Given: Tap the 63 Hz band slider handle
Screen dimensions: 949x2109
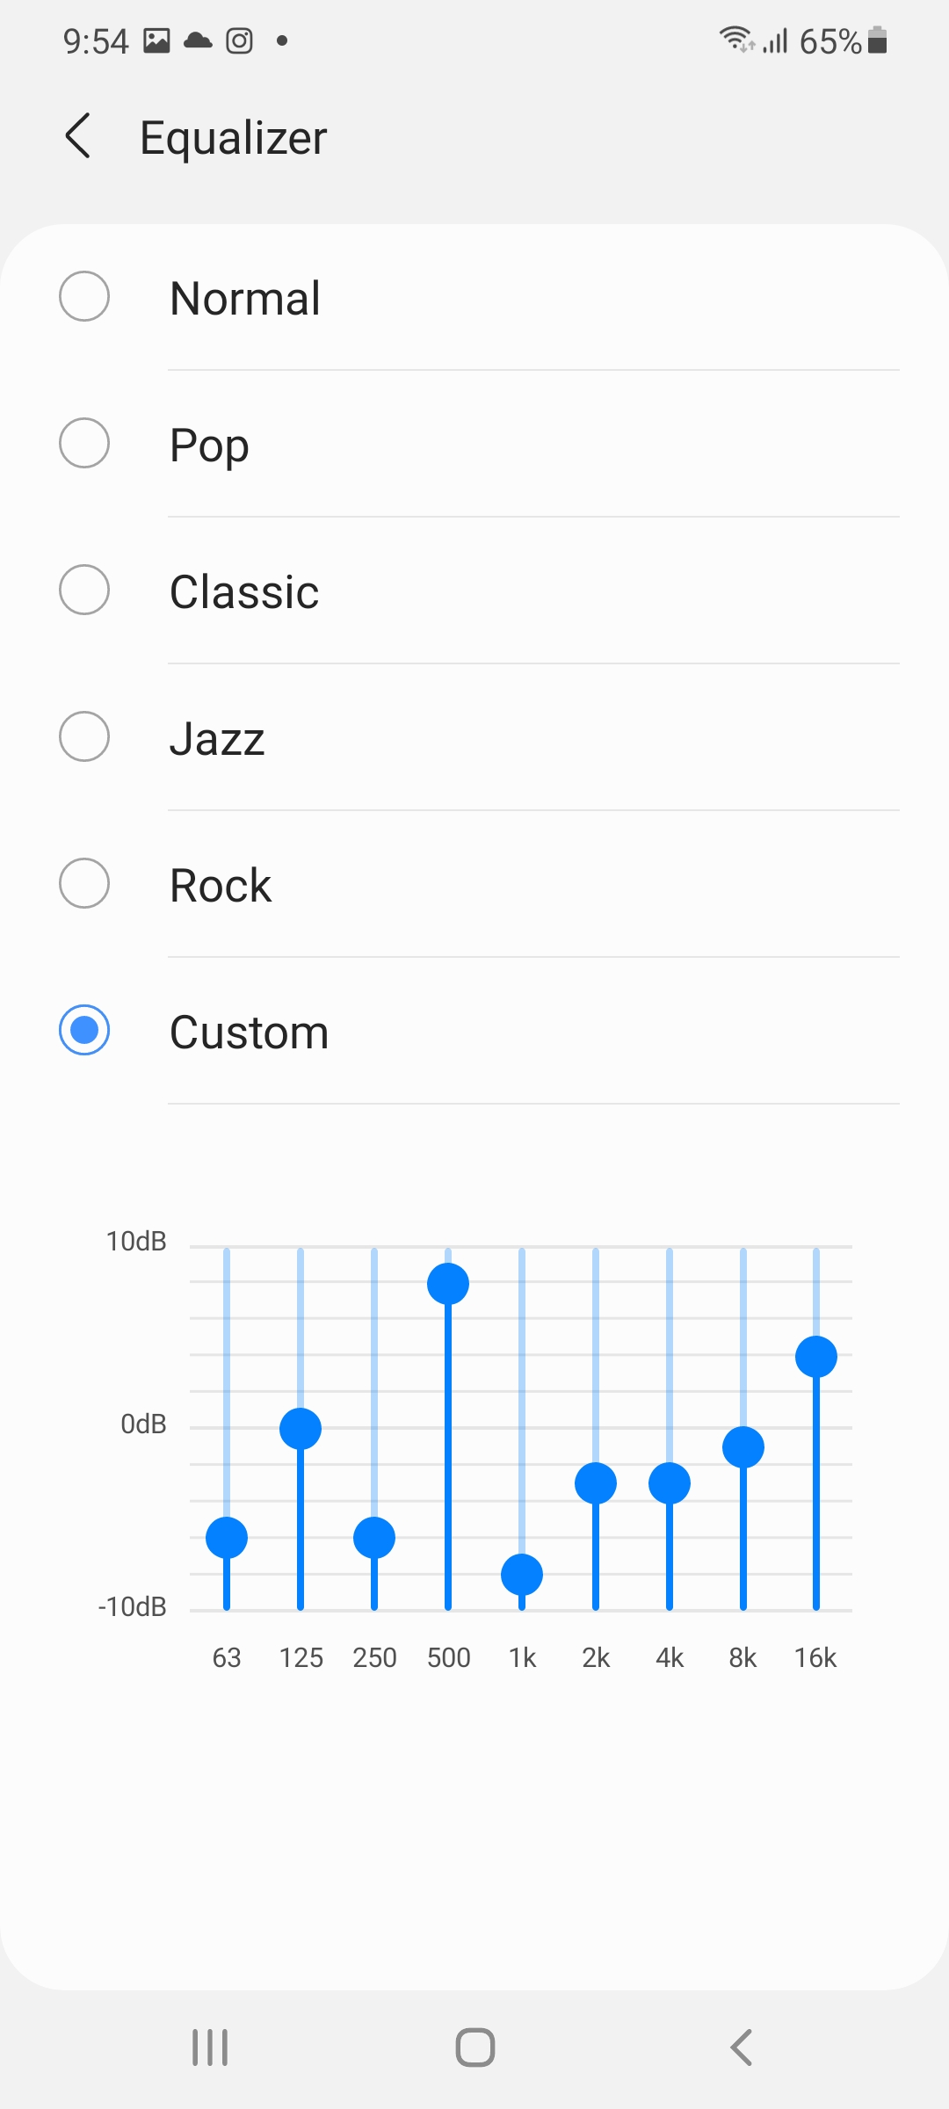Looking at the screenshot, I should pos(227,1538).
